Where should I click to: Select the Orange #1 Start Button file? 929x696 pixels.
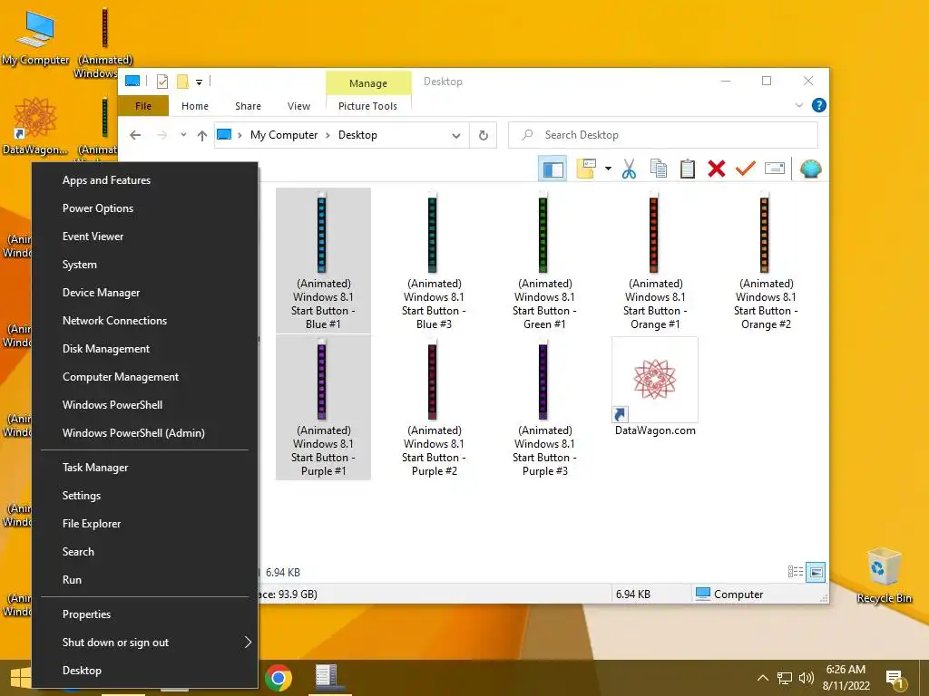pos(655,260)
